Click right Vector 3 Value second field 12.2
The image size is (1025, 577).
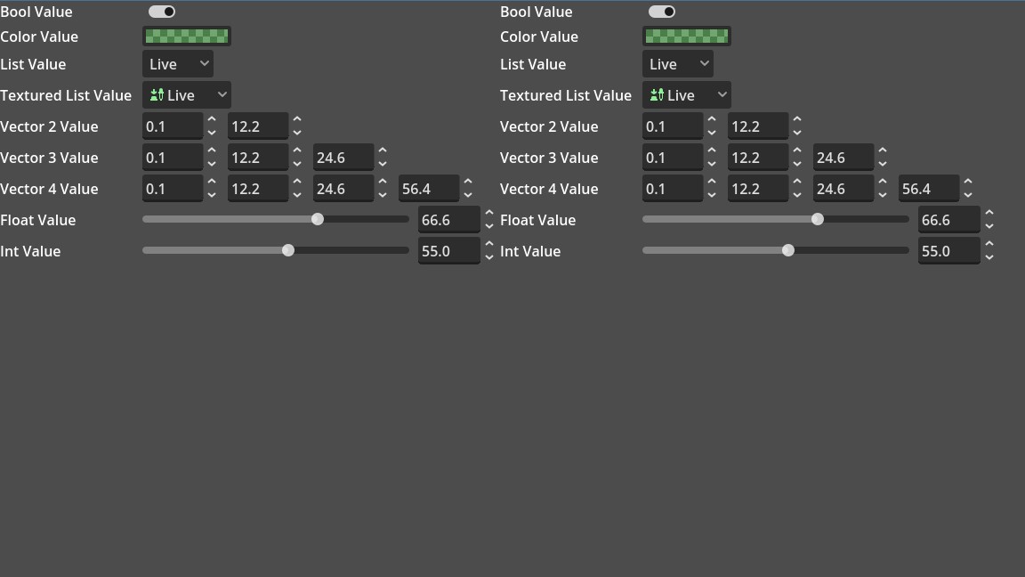tap(758, 158)
